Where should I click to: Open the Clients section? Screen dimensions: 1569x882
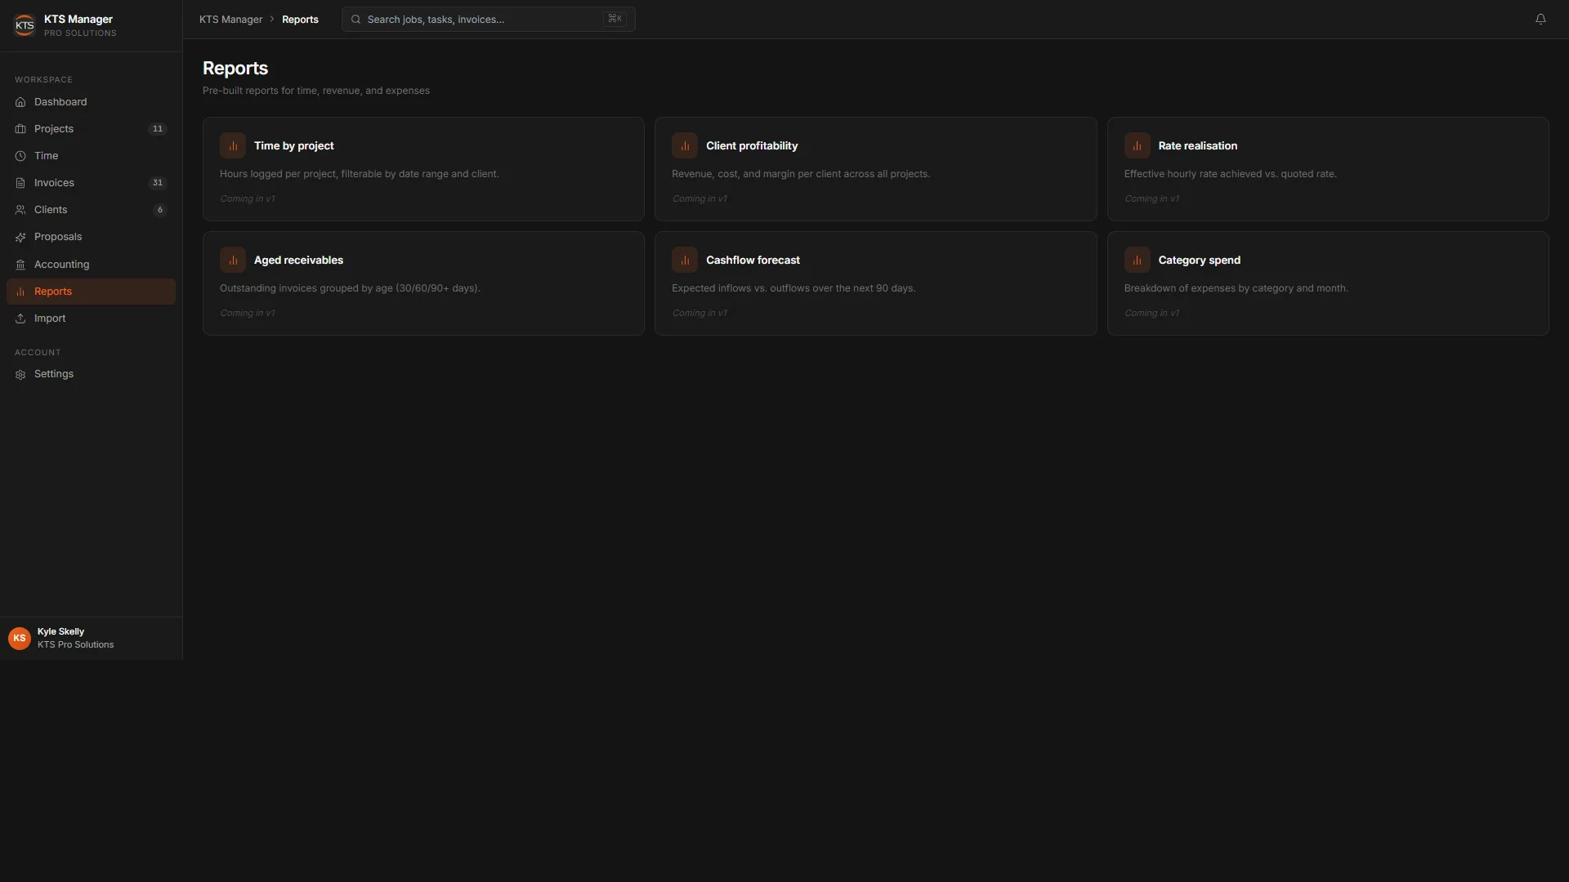click(91, 210)
